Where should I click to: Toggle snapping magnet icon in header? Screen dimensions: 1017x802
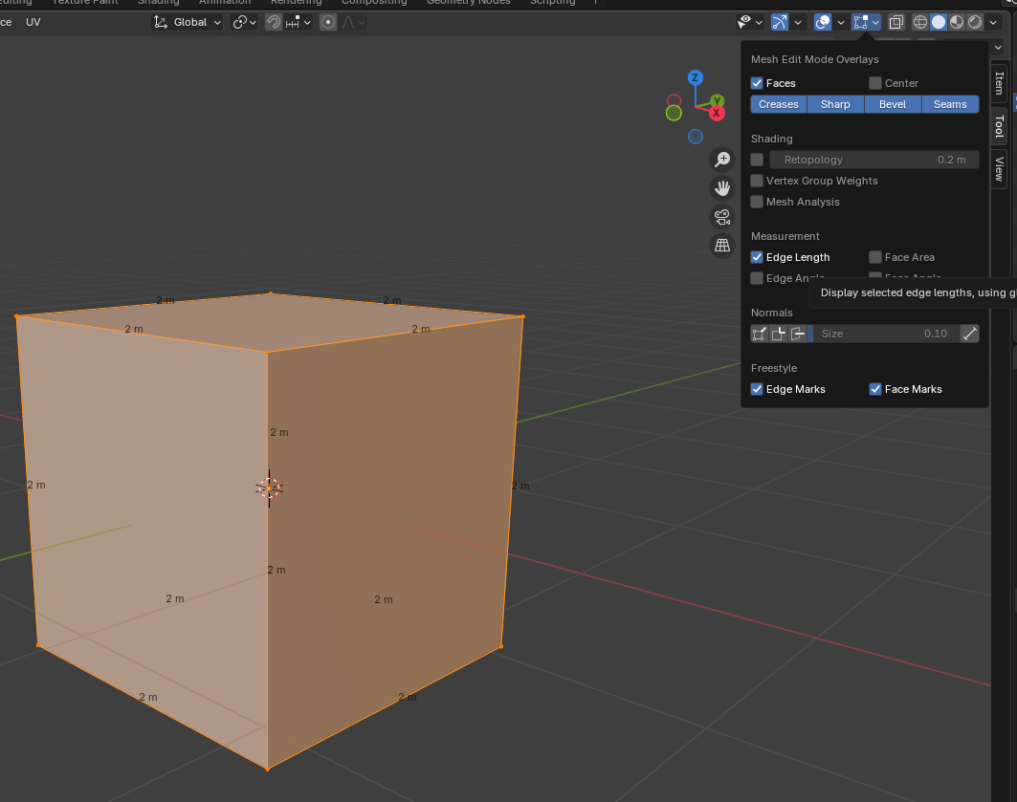274,22
